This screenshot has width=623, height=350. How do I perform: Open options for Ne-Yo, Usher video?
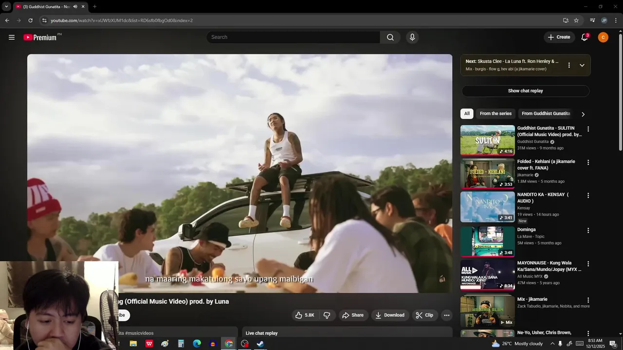pyautogui.click(x=588, y=333)
